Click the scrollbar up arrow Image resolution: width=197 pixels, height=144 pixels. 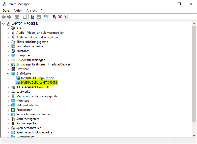(194, 24)
